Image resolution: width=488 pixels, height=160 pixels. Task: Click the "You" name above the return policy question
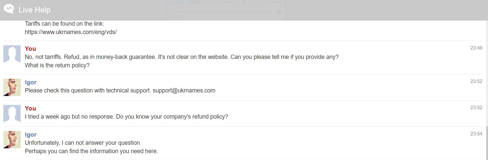pos(30,49)
